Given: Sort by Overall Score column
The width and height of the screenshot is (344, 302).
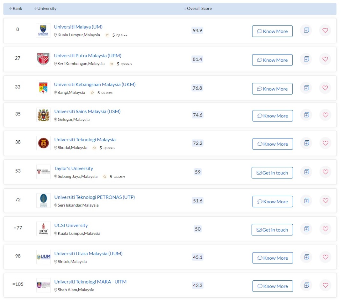Looking at the screenshot, I should 198,9.
